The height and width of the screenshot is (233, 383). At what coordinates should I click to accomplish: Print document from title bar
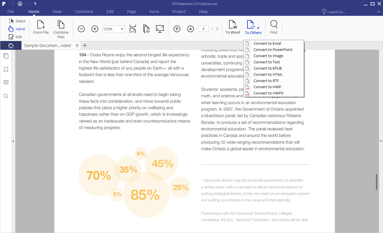click(x=20, y=4)
